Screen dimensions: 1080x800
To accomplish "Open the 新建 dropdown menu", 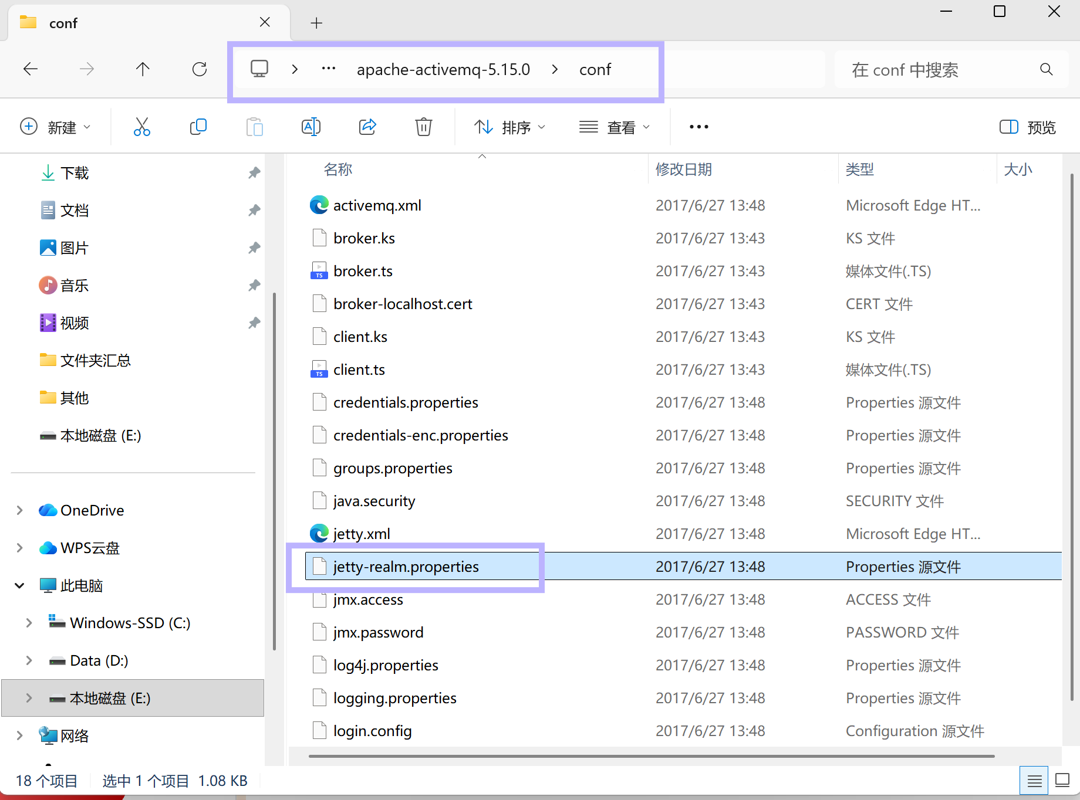I will [x=55, y=127].
